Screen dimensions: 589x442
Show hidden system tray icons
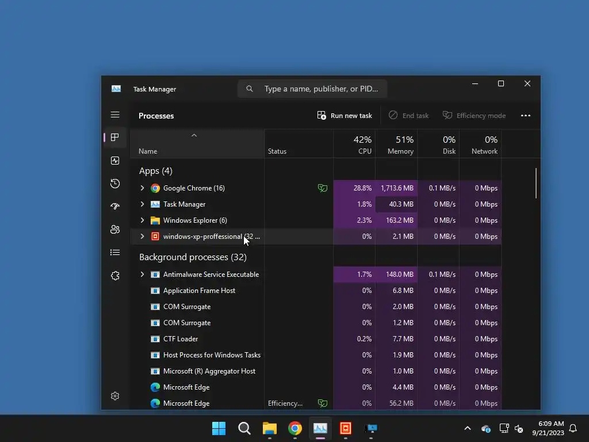click(467, 428)
